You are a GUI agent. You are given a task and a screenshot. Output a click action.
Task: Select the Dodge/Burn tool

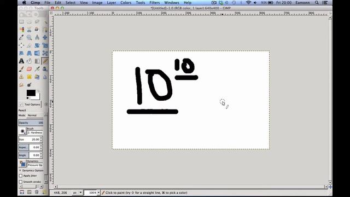(x=29, y=85)
